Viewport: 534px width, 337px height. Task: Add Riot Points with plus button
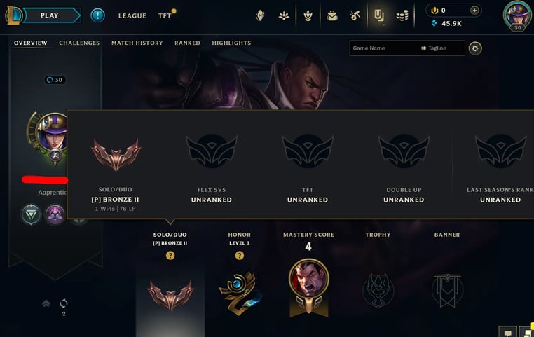point(474,11)
